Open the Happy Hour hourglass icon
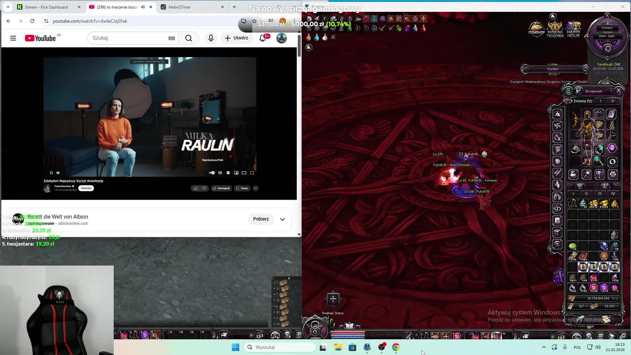 point(573,29)
